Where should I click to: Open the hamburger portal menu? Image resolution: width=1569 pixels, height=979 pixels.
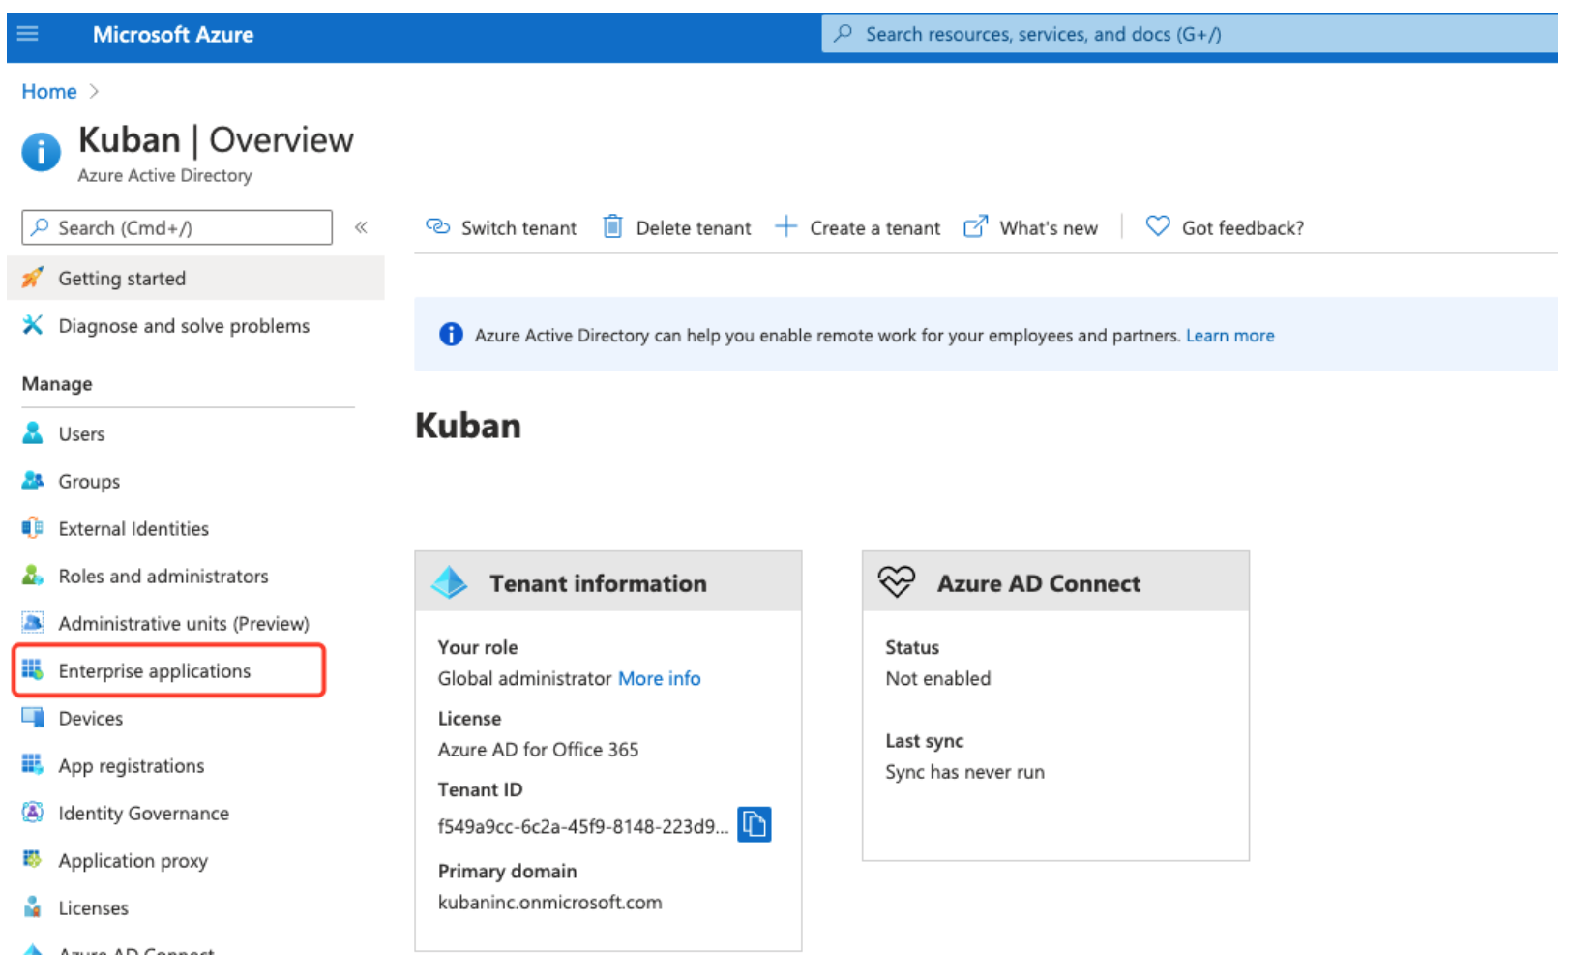coord(28,34)
